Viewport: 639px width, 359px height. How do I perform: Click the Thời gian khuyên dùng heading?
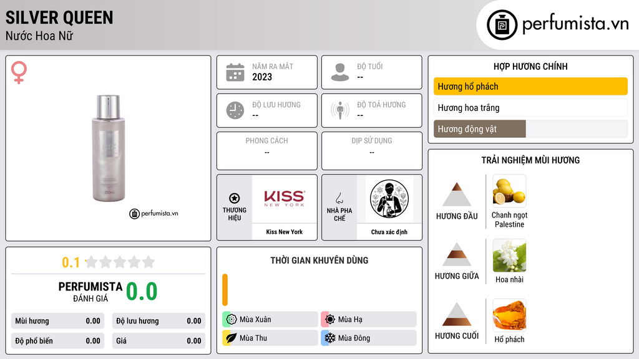coord(319,261)
